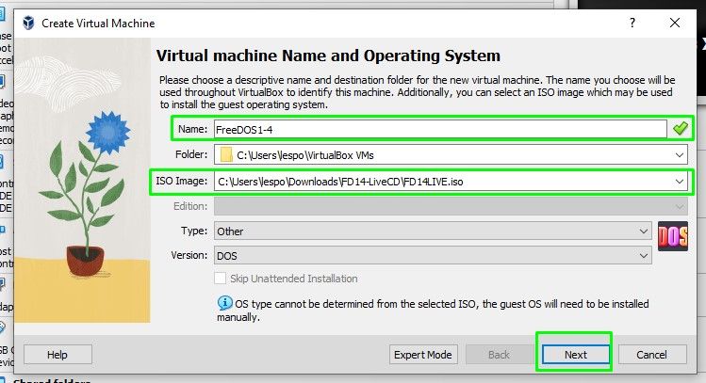
Task: Close the Create Virtual Machine dialog
Action: [675, 23]
